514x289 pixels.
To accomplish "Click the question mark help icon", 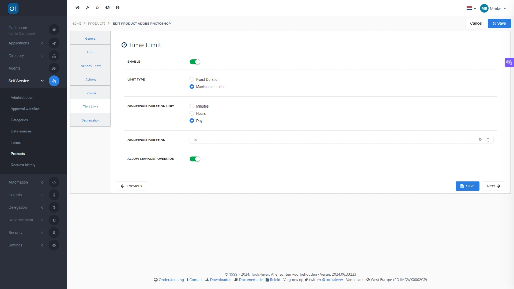I will point(118,8).
